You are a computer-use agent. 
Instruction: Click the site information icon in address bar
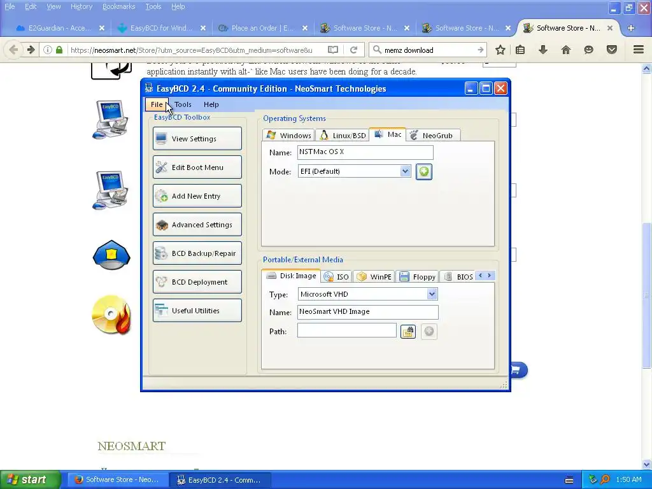coord(47,50)
